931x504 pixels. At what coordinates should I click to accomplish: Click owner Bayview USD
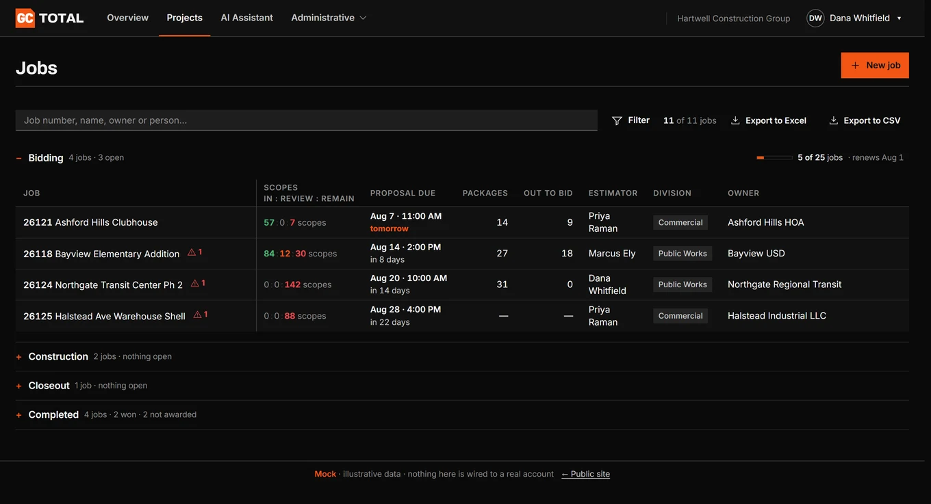pos(756,253)
